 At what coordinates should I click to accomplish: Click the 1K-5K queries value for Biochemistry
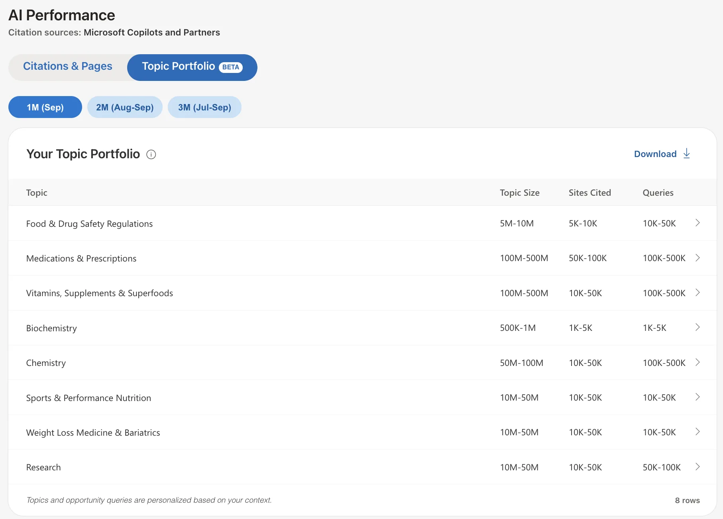(x=654, y=328)
